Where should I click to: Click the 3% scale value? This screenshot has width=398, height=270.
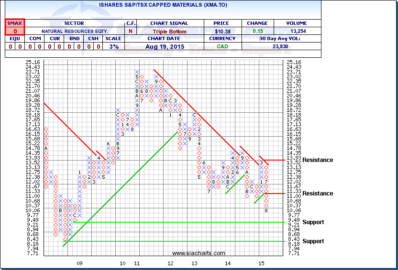[114, 46]
